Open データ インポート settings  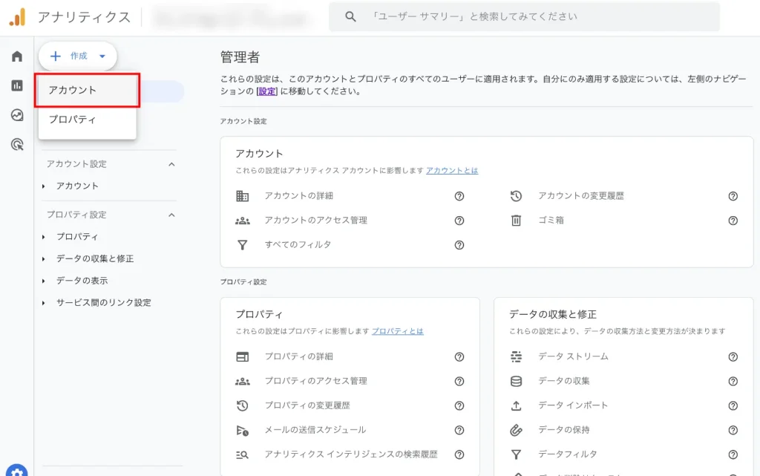point(573,405)
